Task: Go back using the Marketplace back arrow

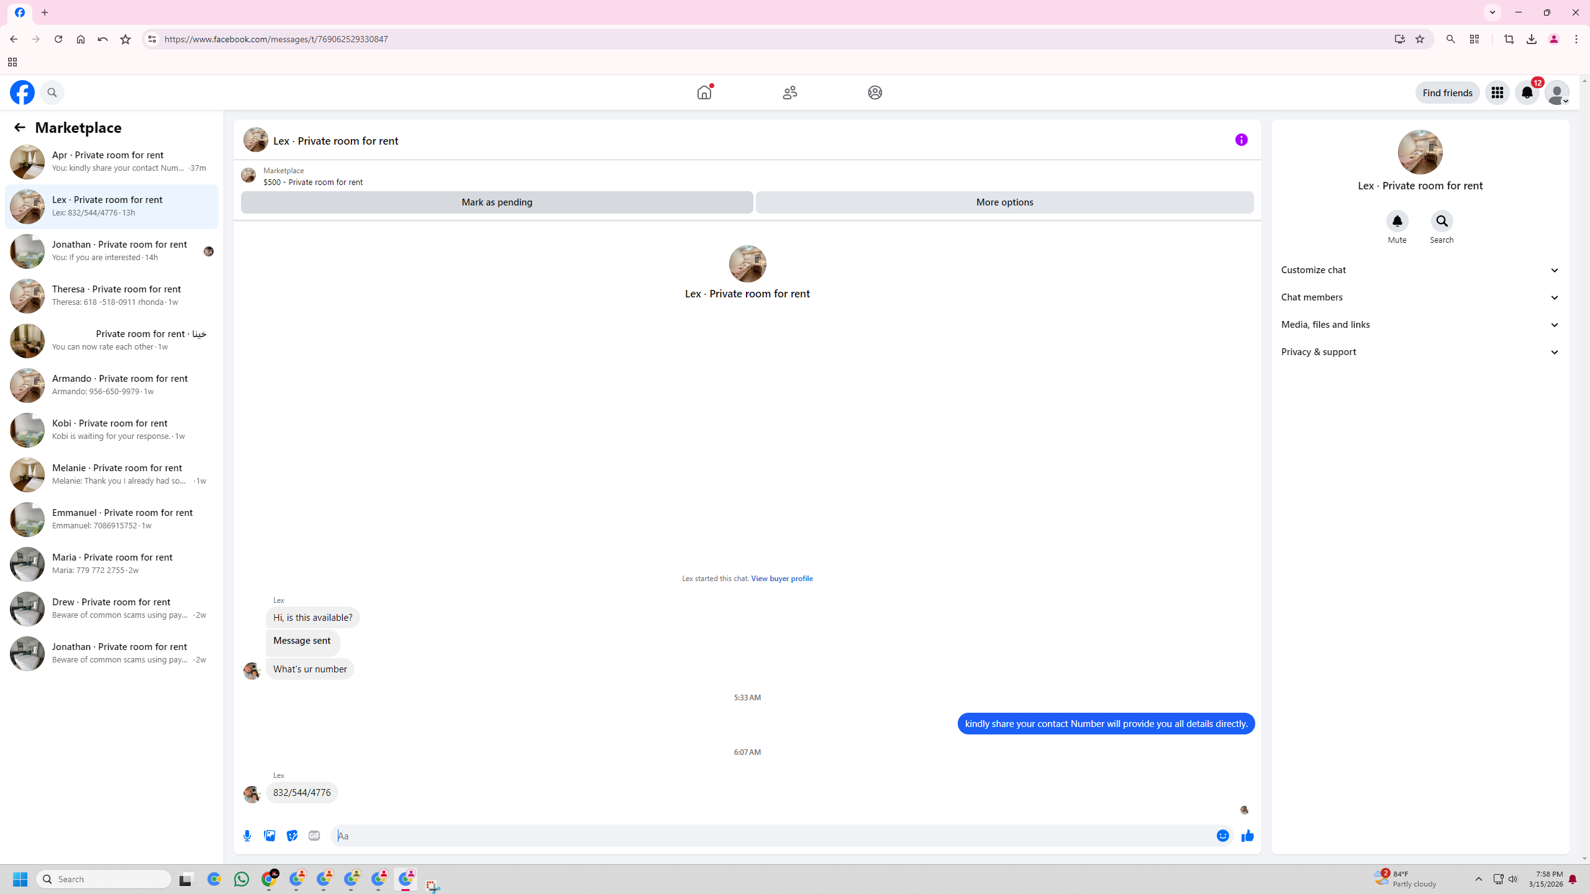Action: 20,127
